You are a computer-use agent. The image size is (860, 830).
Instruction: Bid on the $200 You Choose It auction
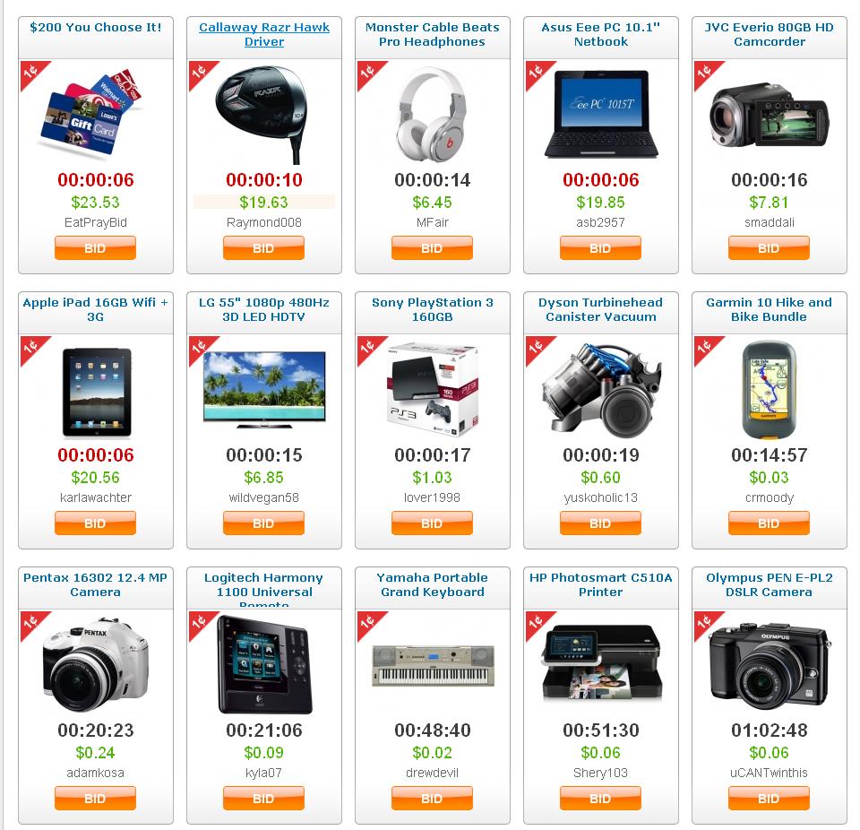point(96,248)
